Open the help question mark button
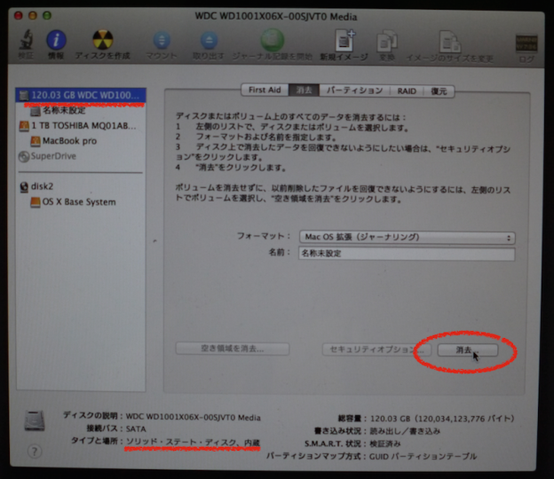Viewport: 554px width, 479px height. 35,452
